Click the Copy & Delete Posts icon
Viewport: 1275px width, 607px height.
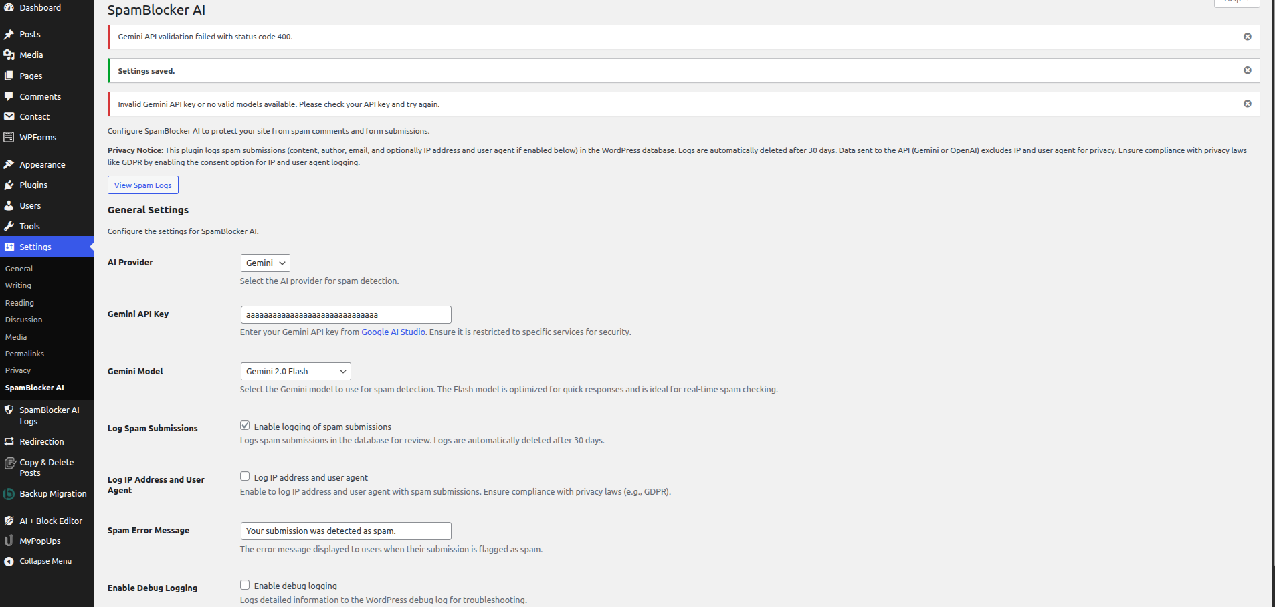tap(9, 463)
